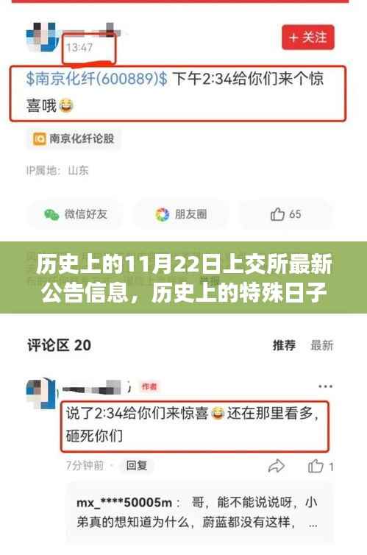Like the comment with thumbs-up icon

[316, 466]
